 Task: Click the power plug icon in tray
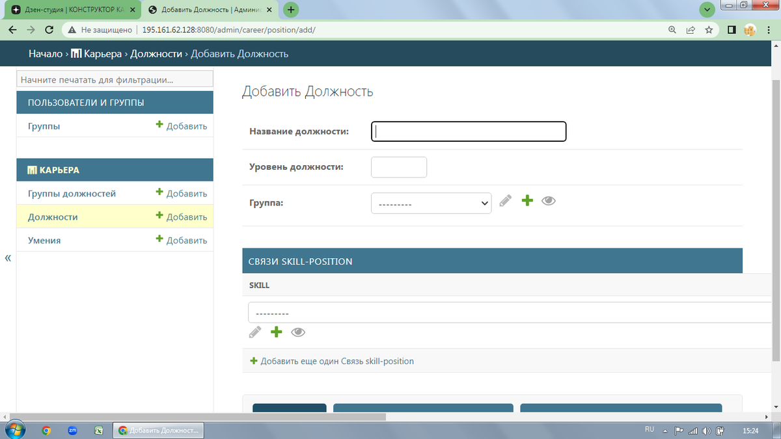click(720, 431)
